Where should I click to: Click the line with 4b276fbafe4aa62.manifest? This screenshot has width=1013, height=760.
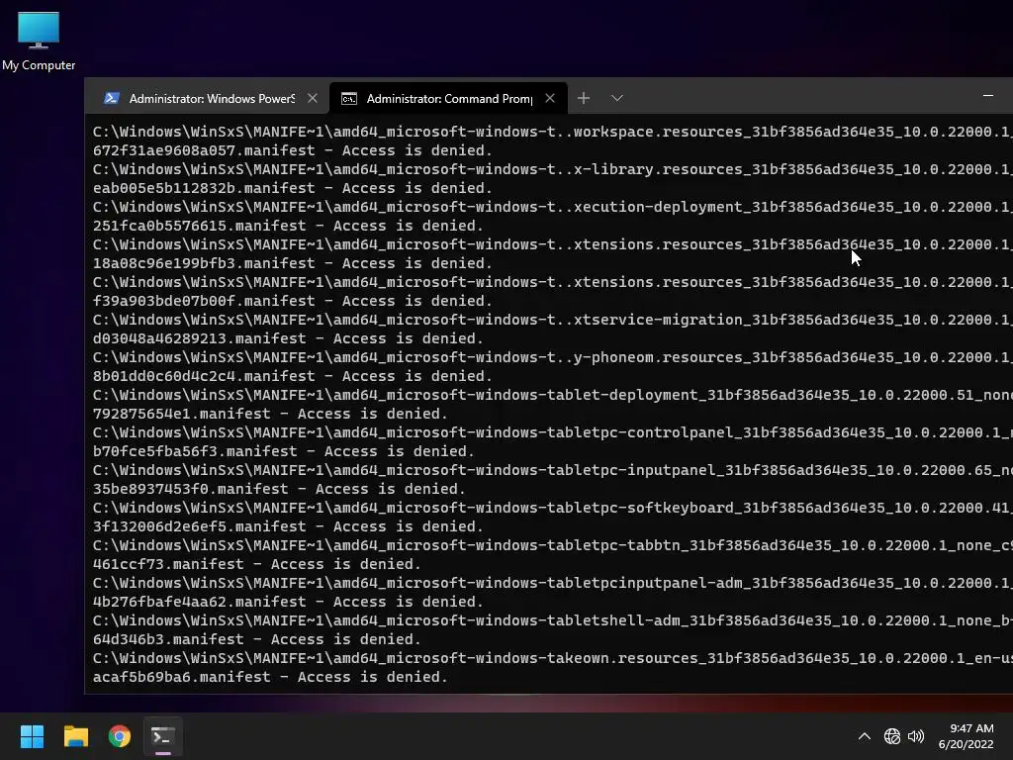coord(288,602)
